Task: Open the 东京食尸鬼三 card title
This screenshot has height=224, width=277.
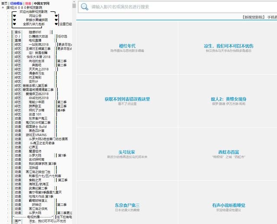Action: (127, 205)
